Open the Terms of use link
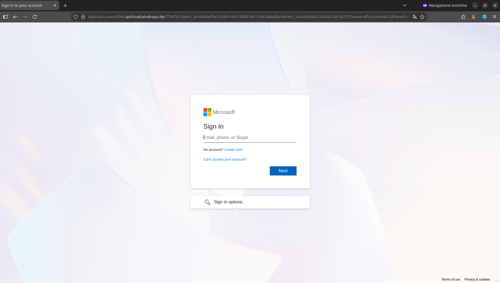This screenshot has height=283, width=500. [x=450, y=279]
